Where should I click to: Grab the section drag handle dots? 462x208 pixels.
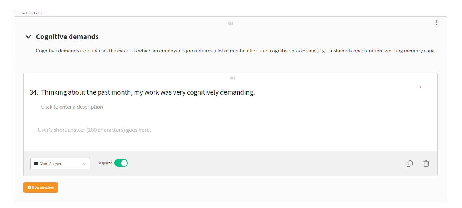click(x=230, y=23)
